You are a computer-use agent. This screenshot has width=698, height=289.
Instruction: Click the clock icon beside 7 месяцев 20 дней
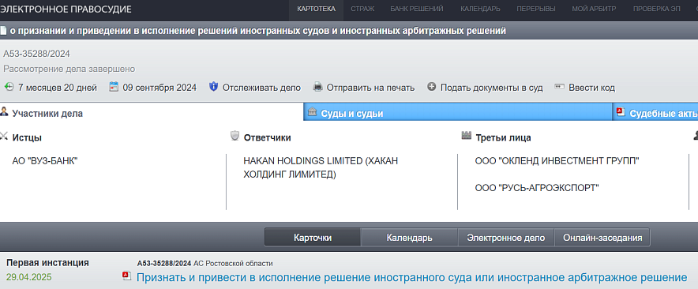click(x=9, y=87)
